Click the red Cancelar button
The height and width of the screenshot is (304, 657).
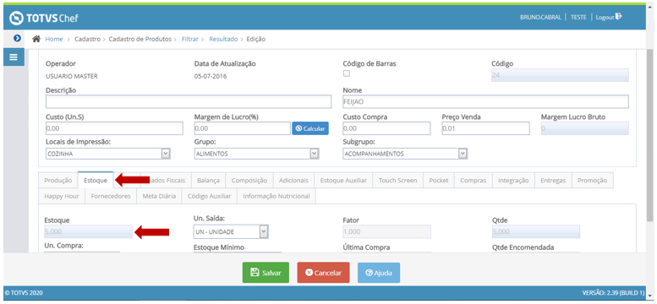click(x=323, y=273)
